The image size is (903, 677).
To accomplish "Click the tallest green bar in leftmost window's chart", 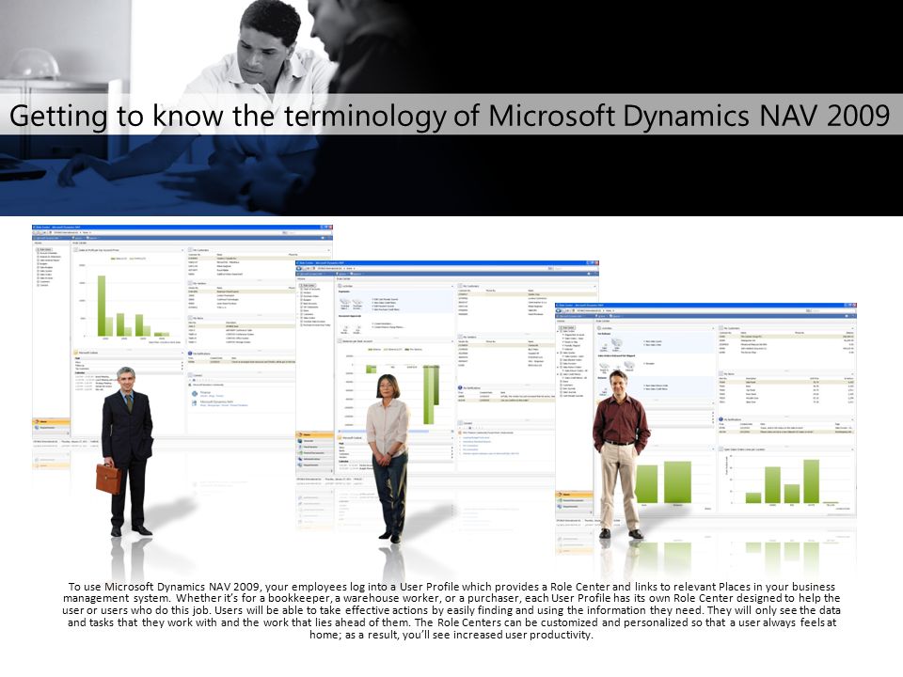I will [102, 306].
